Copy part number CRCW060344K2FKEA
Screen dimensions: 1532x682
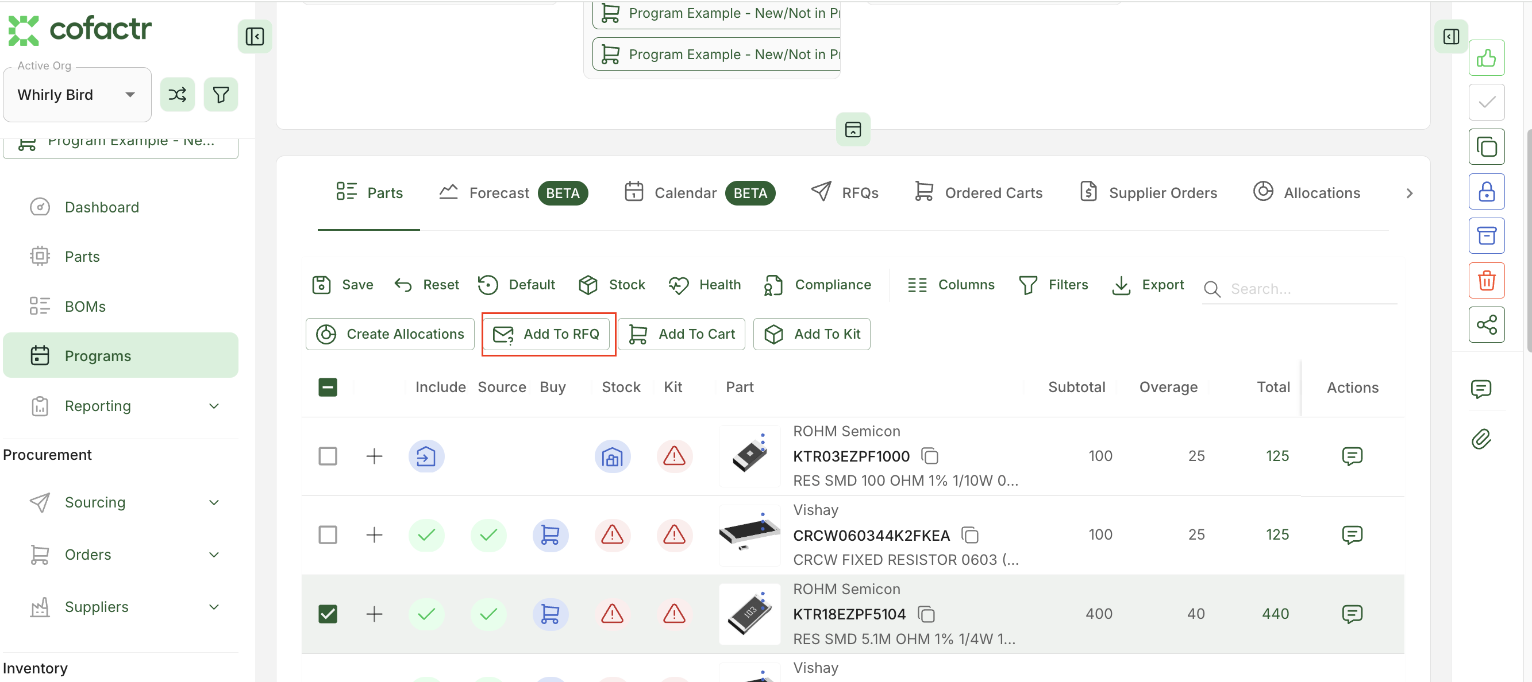tap(970, 535)
